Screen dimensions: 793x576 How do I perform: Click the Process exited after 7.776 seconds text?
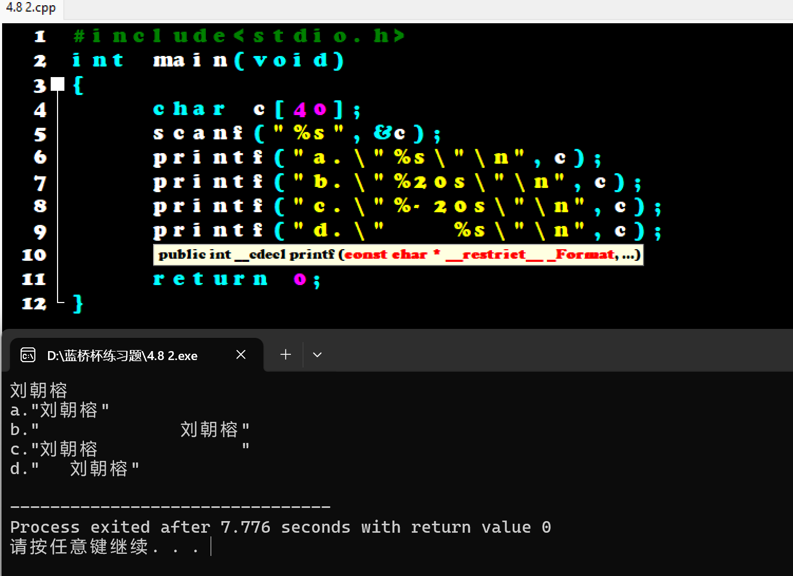280,527
